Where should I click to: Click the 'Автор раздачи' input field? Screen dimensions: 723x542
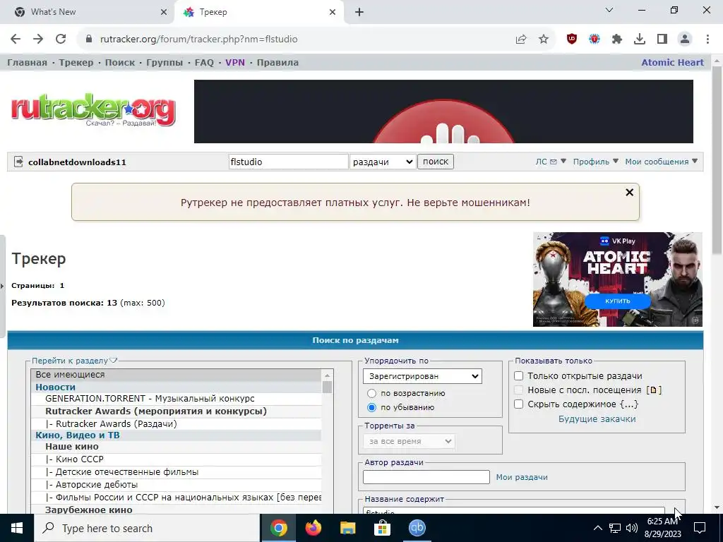426,477
